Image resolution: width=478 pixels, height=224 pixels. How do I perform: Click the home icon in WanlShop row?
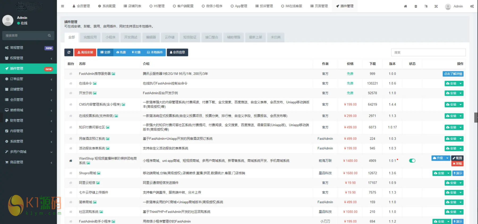[x=71, y=161]
